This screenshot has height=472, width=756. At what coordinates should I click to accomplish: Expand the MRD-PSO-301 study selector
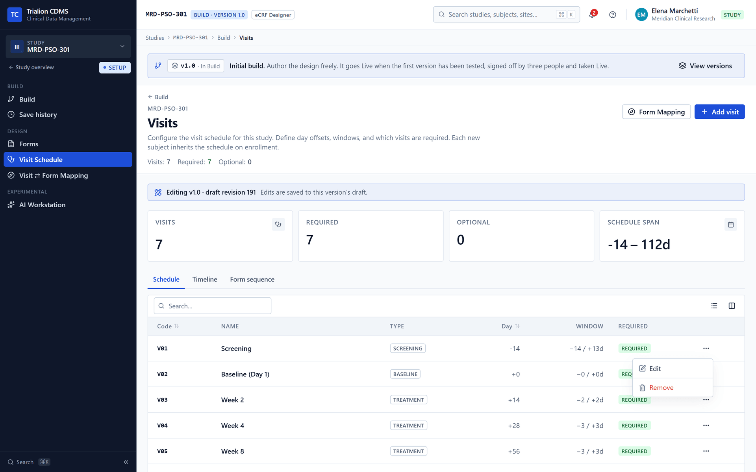(68, 46)
